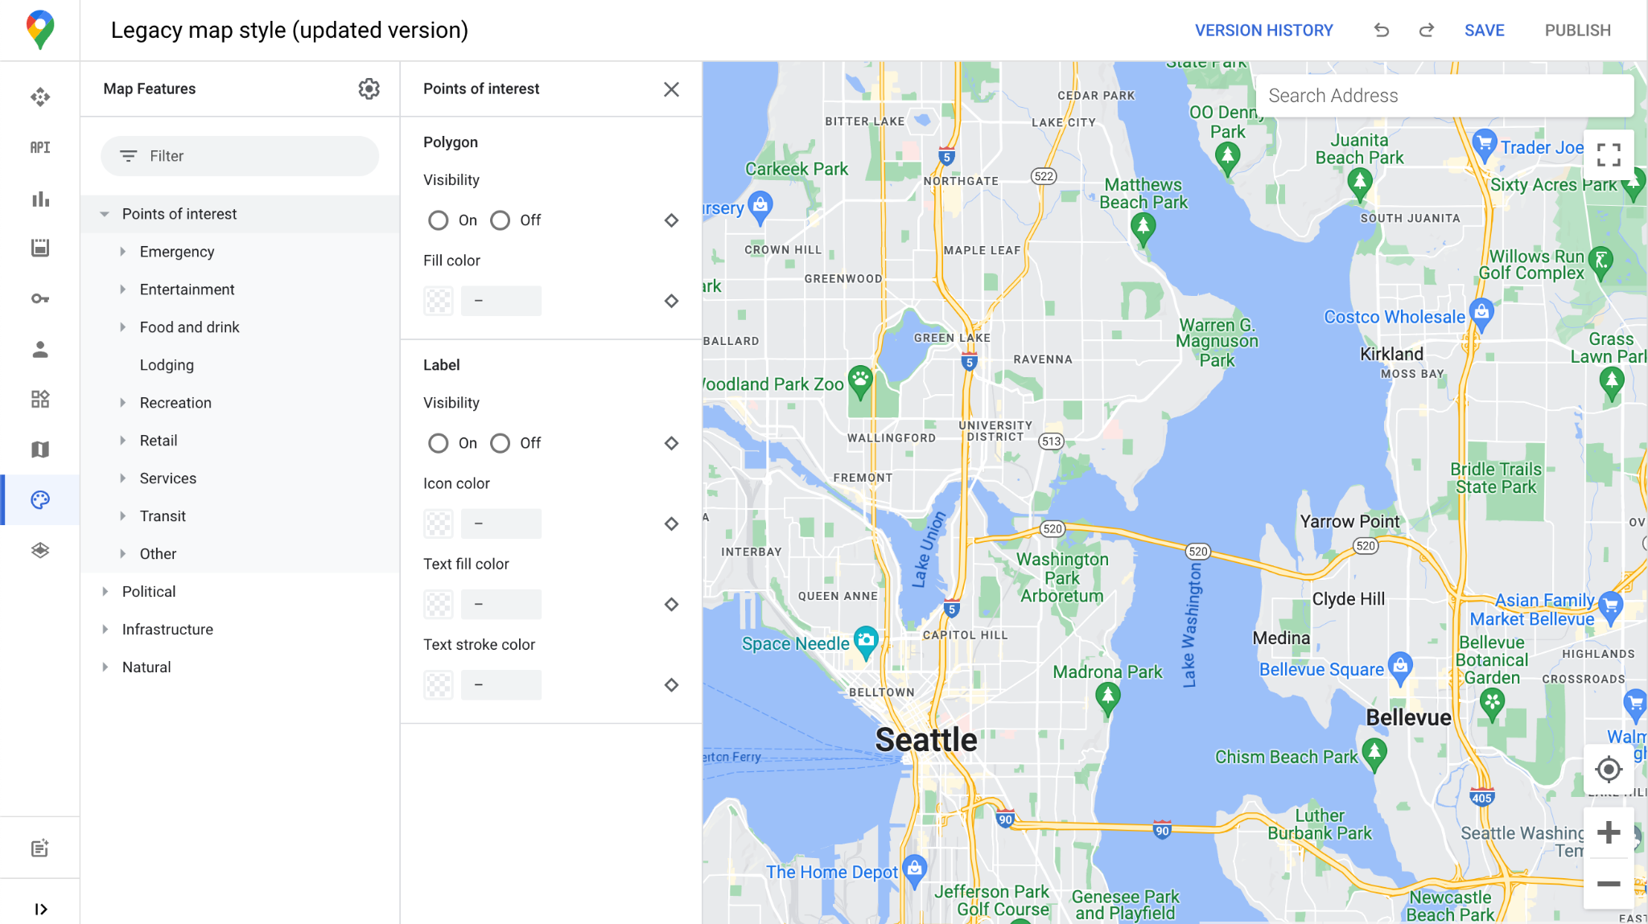This screenshot has width=1648, height=924.
Task: Click the Map Features settings gear icon
Action: point(369,88)
